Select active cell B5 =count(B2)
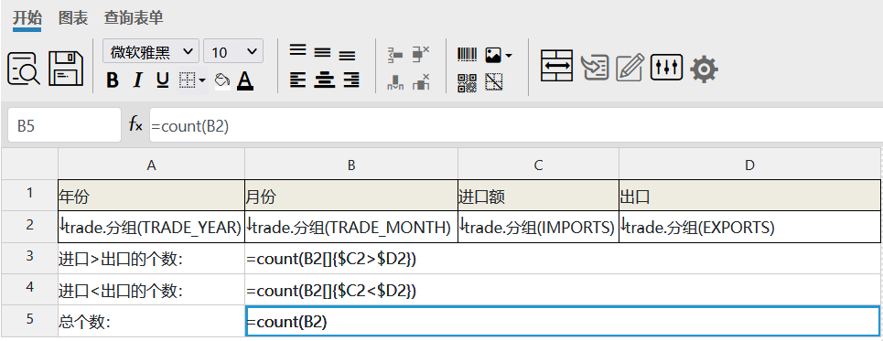This screenshot has height=341, width=883. point(562,322)
